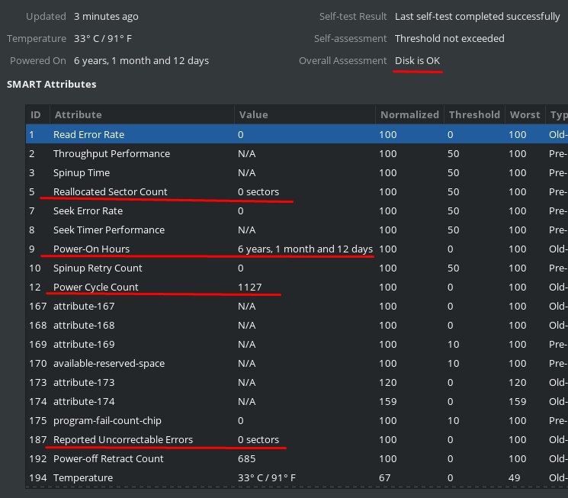Click the 'Updated' label
Screen dimensions: 568x498
(46, 16)
